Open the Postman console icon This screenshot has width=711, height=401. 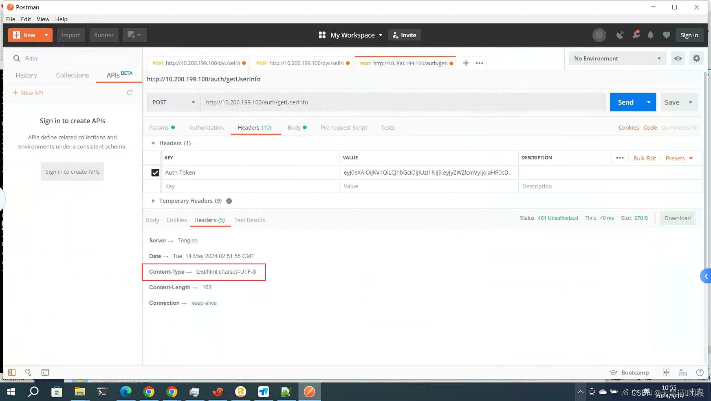[x=45, y=372]
